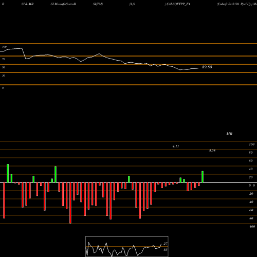This screenshot has height=257, width=257.
Task: Click the "MR" panel label
Action: [229, 134]
